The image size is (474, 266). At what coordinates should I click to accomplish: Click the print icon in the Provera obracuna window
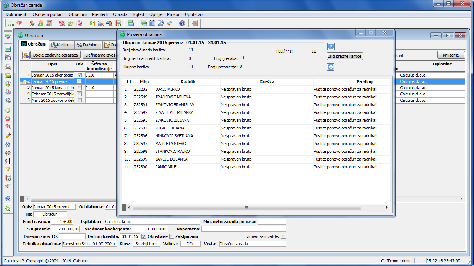click(x=331, y=67)
